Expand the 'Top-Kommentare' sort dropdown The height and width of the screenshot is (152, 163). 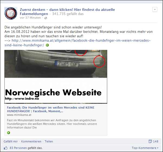(145, 148)
